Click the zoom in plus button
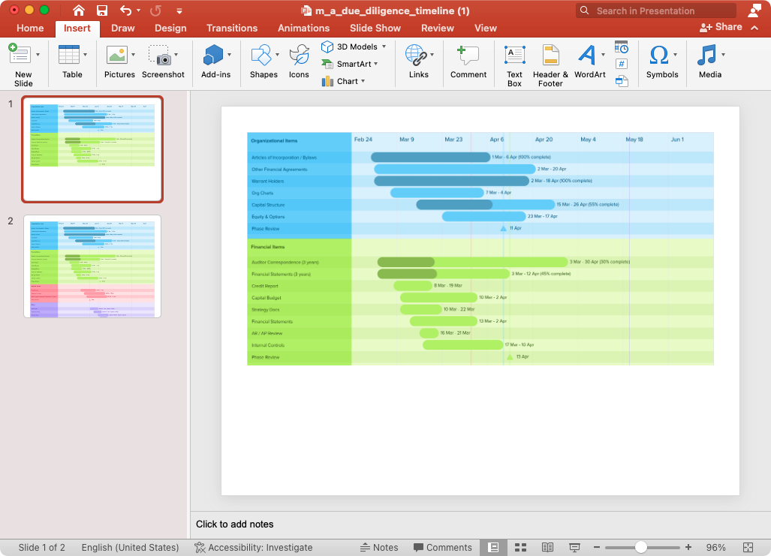Viewport: 771px width, 556px height. pyautogui.click(x=688, y=547)
